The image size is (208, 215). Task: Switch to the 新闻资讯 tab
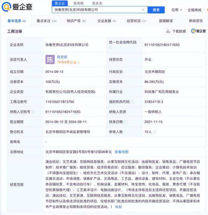tap(196, 21)
